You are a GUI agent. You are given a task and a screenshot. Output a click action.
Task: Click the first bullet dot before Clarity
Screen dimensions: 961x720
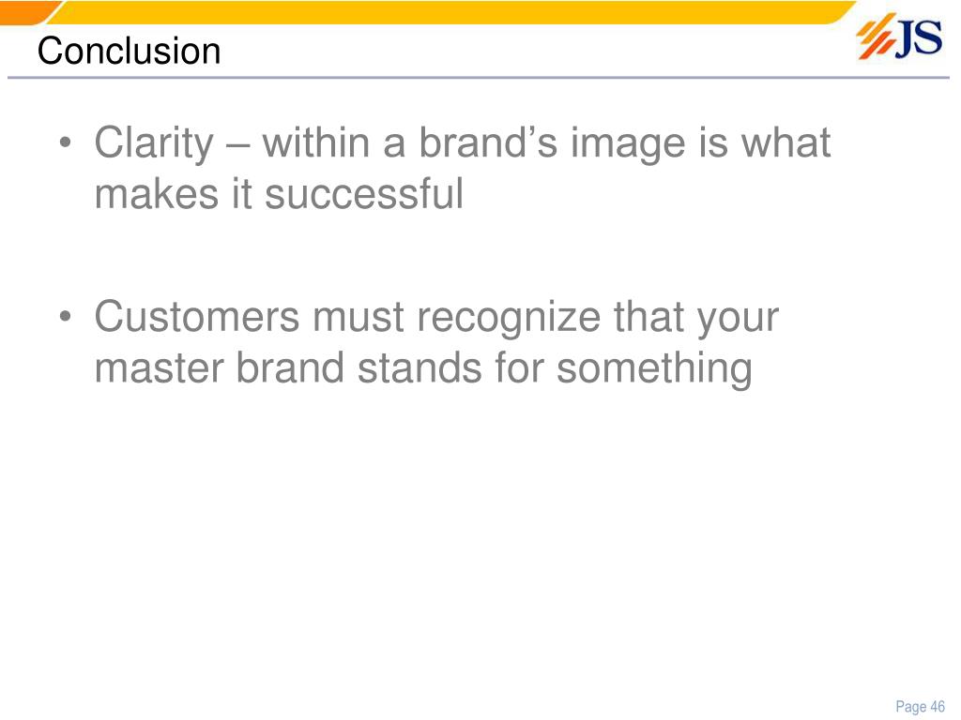[66, 144]
